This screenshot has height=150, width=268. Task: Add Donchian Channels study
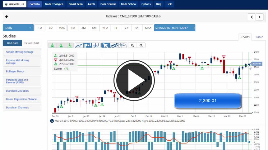(x=22, y=107)
